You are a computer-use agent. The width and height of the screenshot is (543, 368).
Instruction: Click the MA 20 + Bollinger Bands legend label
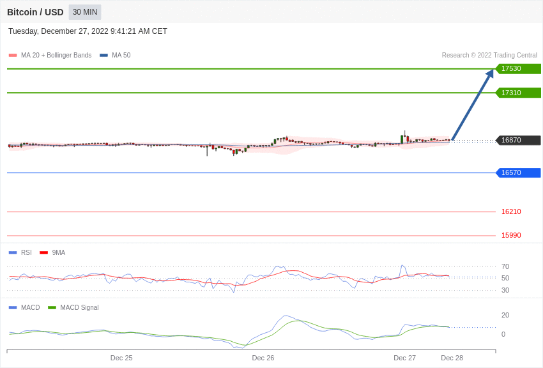(x=56, y=55)
